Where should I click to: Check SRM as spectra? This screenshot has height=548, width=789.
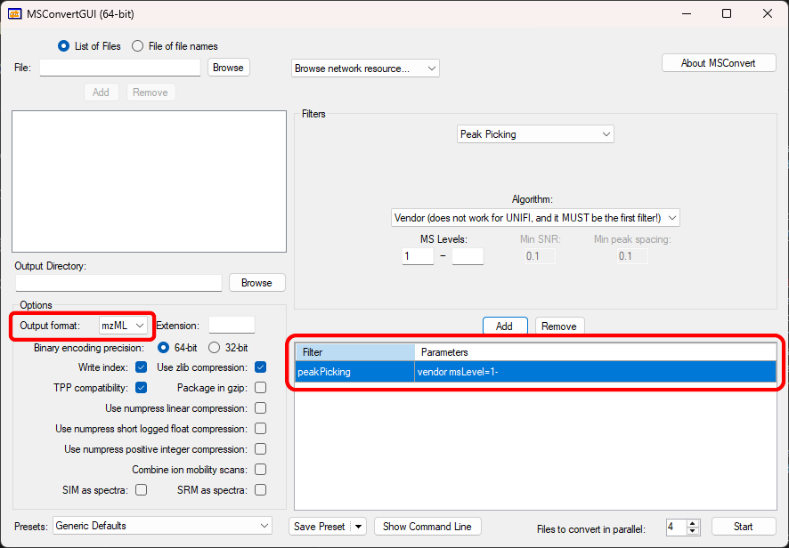[x=261, y=489]
